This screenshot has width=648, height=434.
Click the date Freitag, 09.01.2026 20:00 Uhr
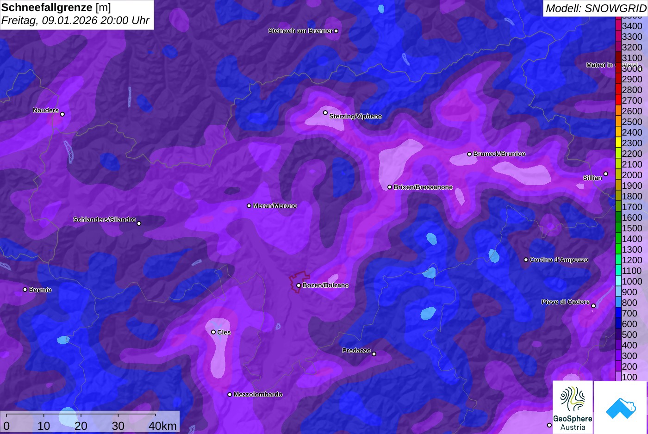point(75,21)
